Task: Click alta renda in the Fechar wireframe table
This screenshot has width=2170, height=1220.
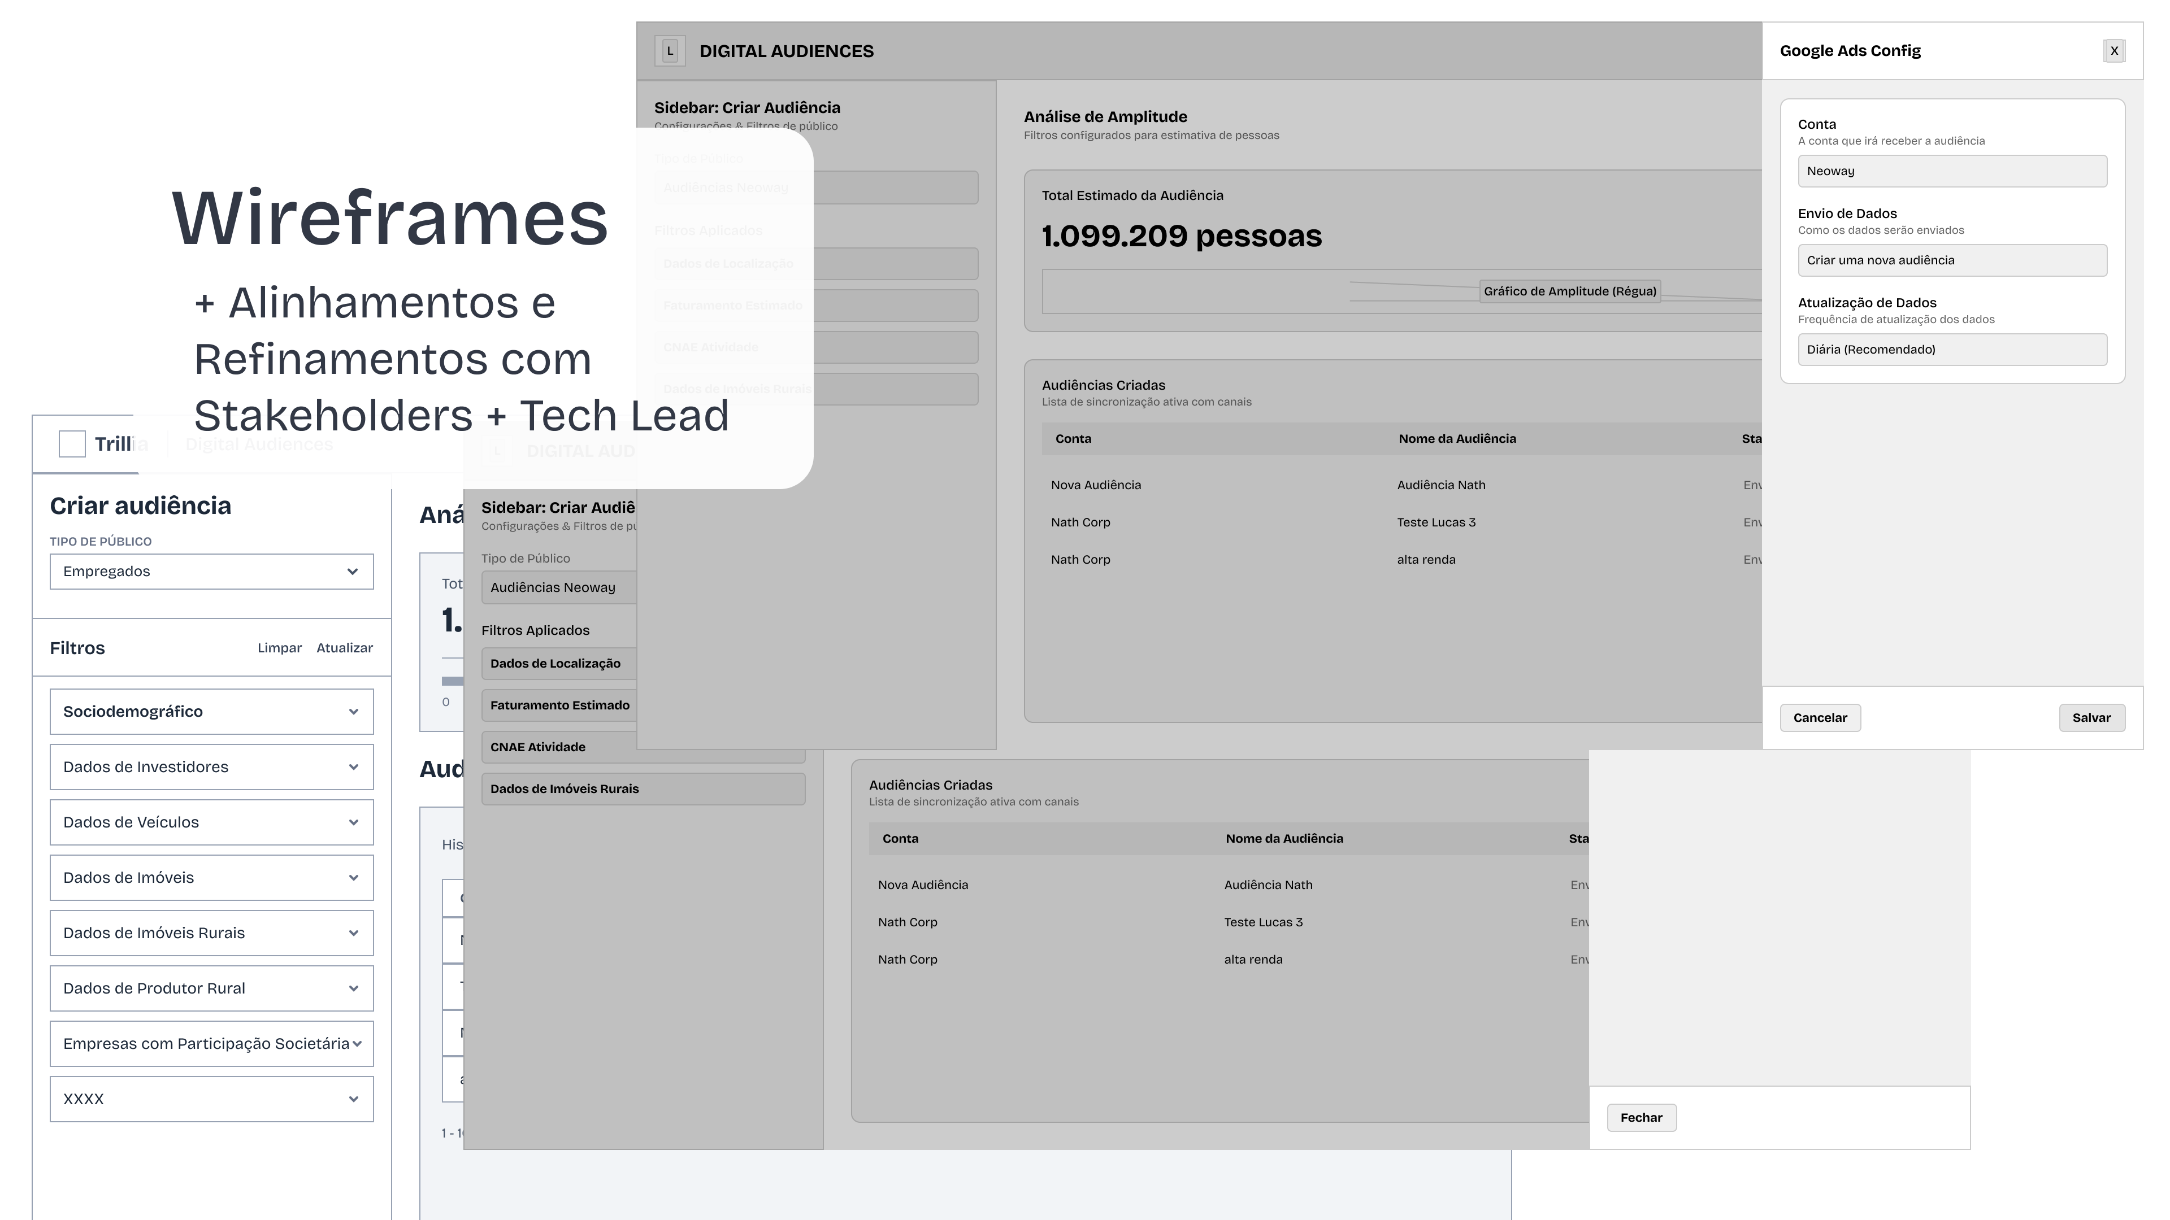Action: point(1253,959)
